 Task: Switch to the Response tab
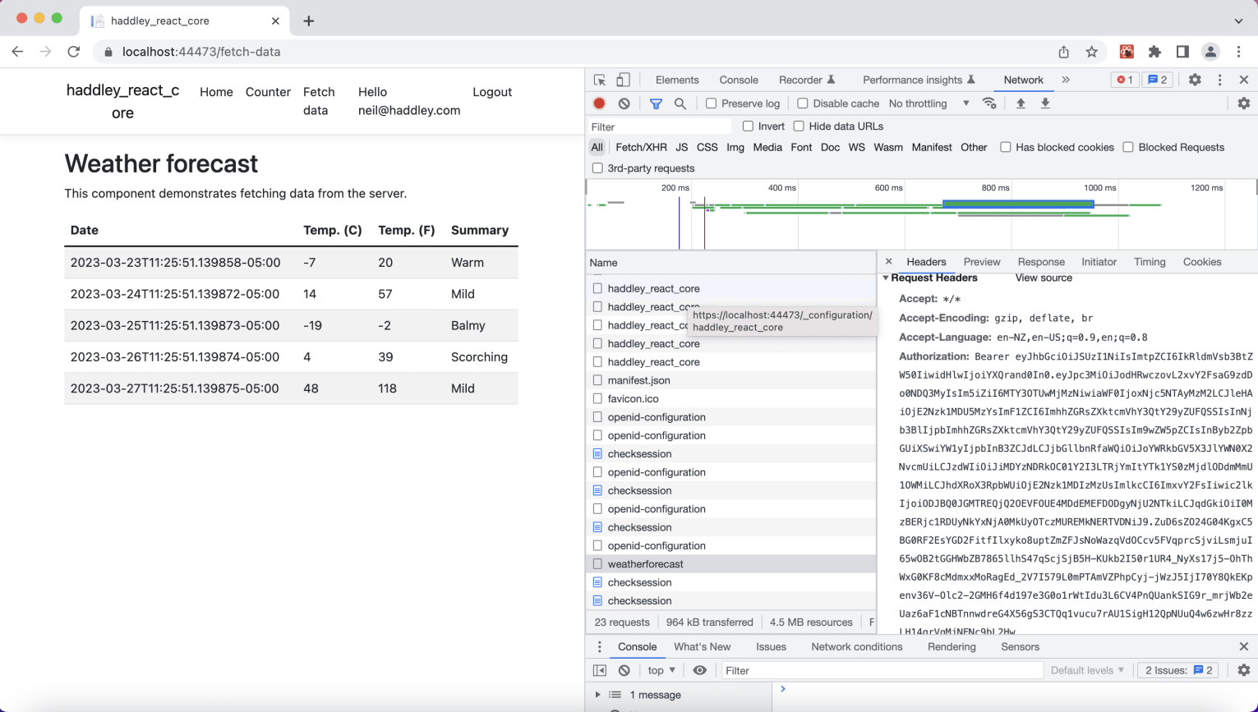1040,262
